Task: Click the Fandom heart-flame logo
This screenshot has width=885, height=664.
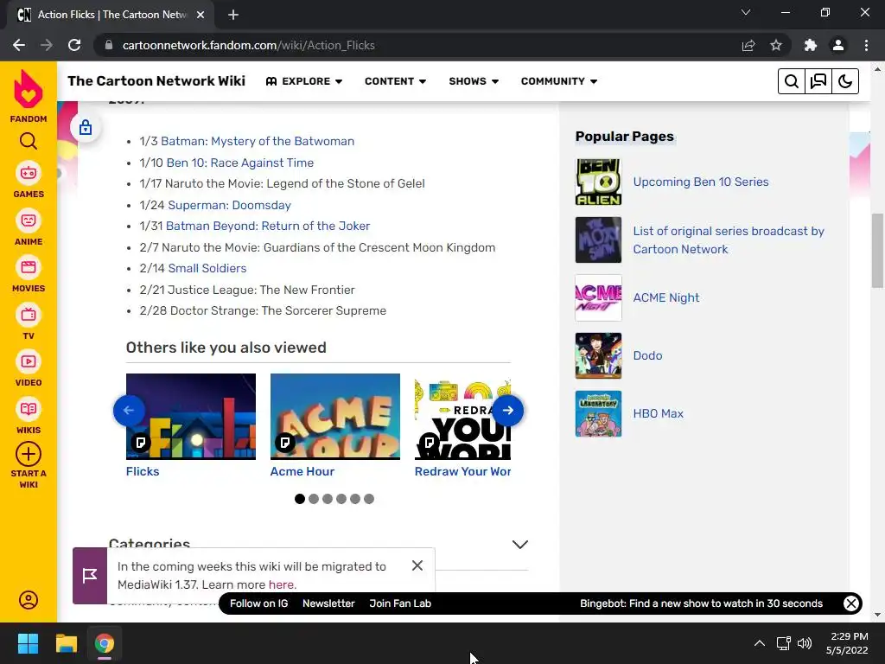Action: (x=29, y=89)
